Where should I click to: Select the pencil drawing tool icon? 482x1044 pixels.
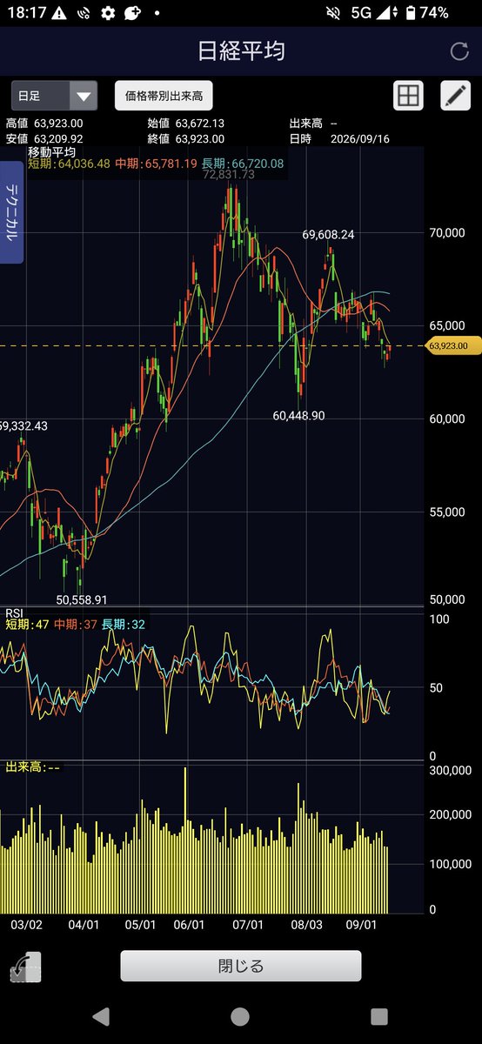click(455, 96)
